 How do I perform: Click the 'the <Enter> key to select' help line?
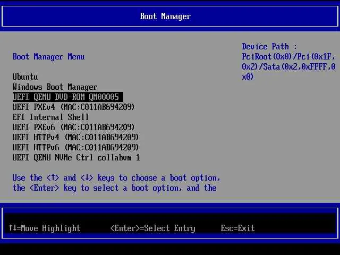pos(115,188)
